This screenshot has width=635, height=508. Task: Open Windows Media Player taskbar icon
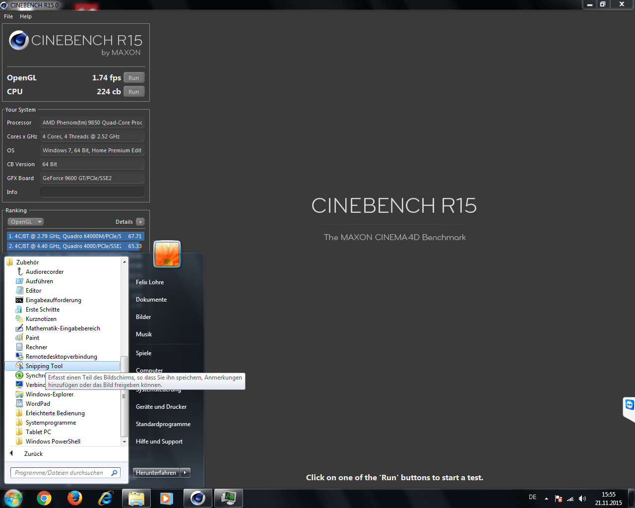pos(167,498)
